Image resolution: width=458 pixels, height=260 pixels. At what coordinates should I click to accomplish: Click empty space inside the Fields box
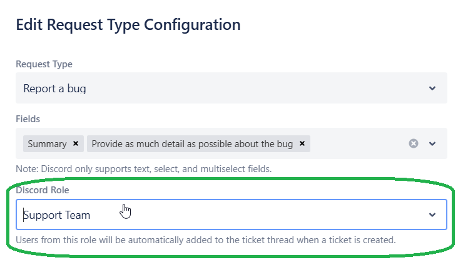pos(357,143)
